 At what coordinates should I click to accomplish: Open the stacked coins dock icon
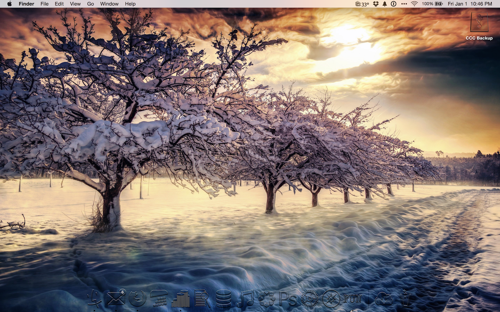pos(181,298)
